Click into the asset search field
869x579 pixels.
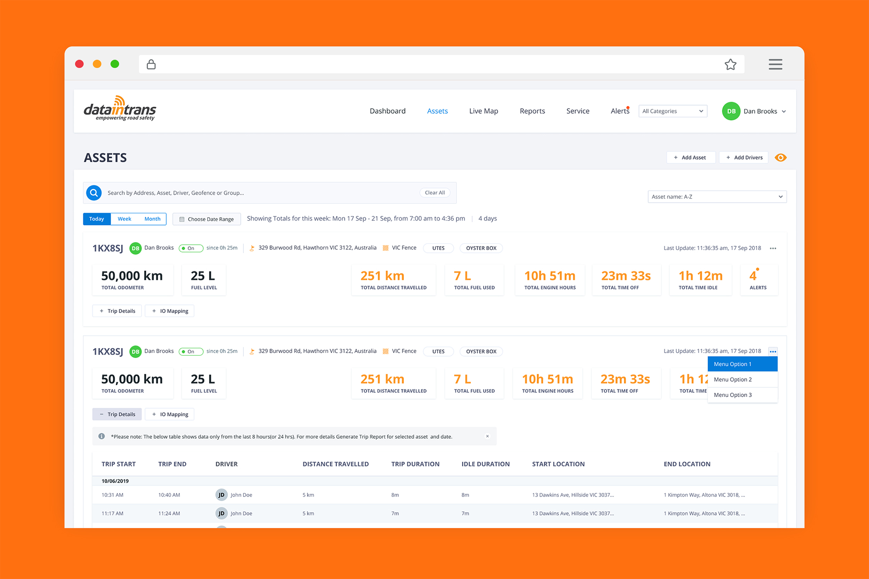(x=259, y=193)
